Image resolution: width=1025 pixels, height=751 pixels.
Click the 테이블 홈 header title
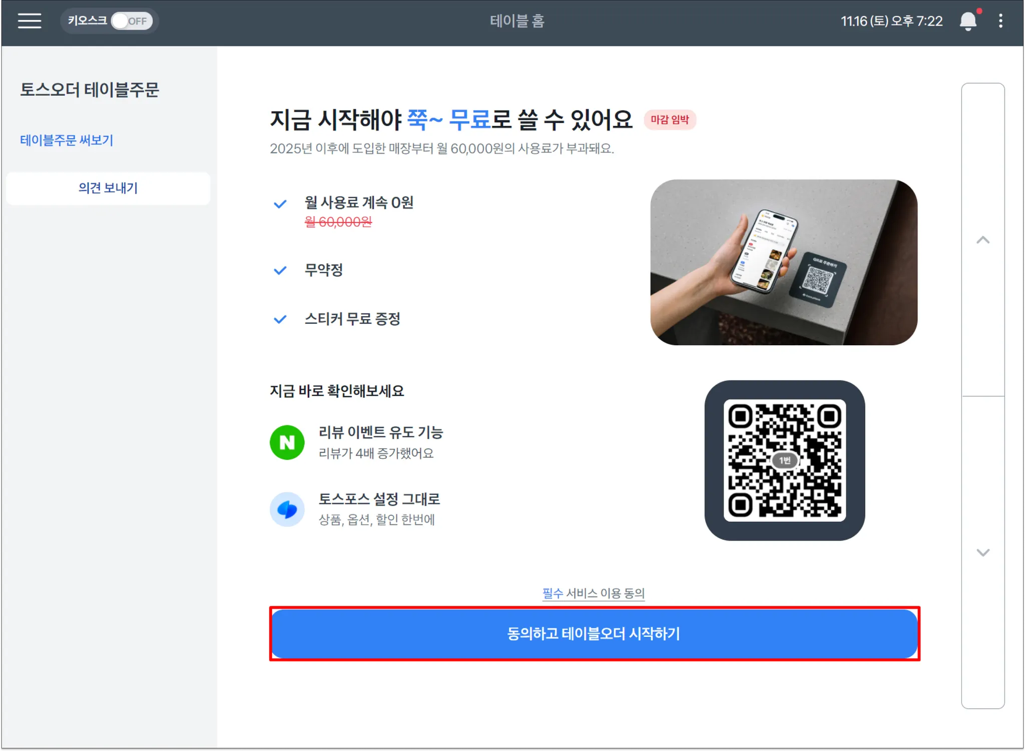coord(517,21)
